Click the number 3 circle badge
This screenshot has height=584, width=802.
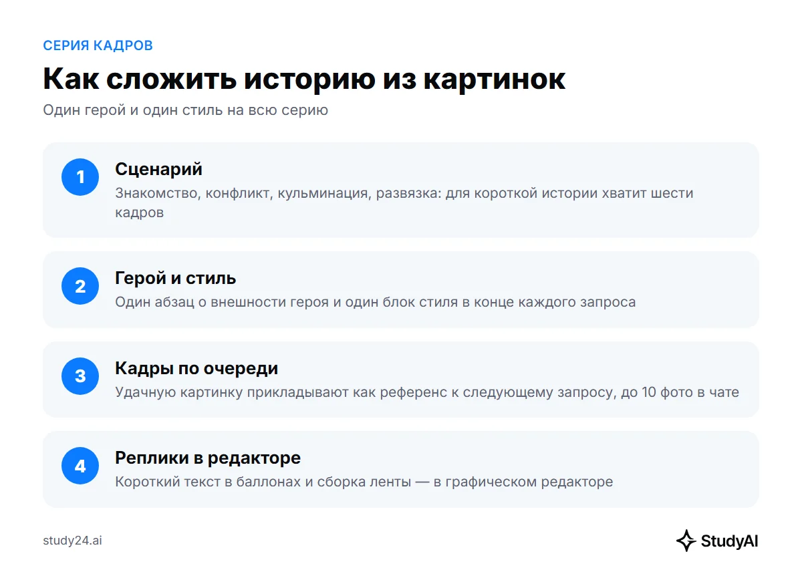tap(80, 376)
